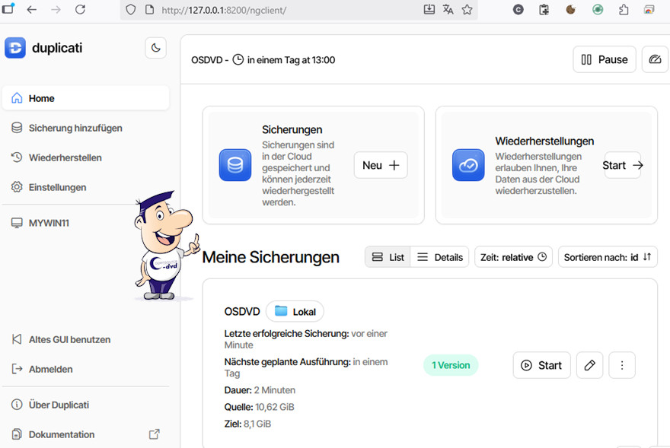Go to Sicherung hinzufügen in sidebar
Screen dimensions: 670x448
tap(75, 128)
